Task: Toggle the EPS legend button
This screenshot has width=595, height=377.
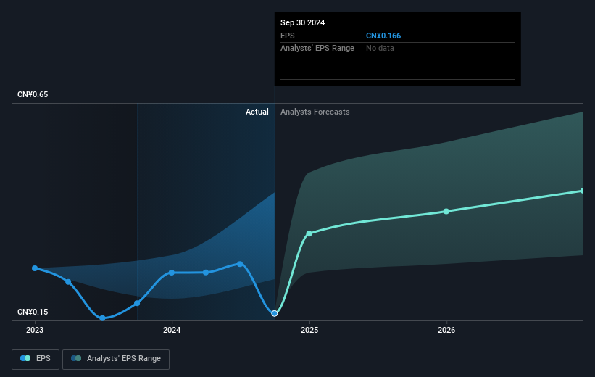Action: tap(36, 359)
